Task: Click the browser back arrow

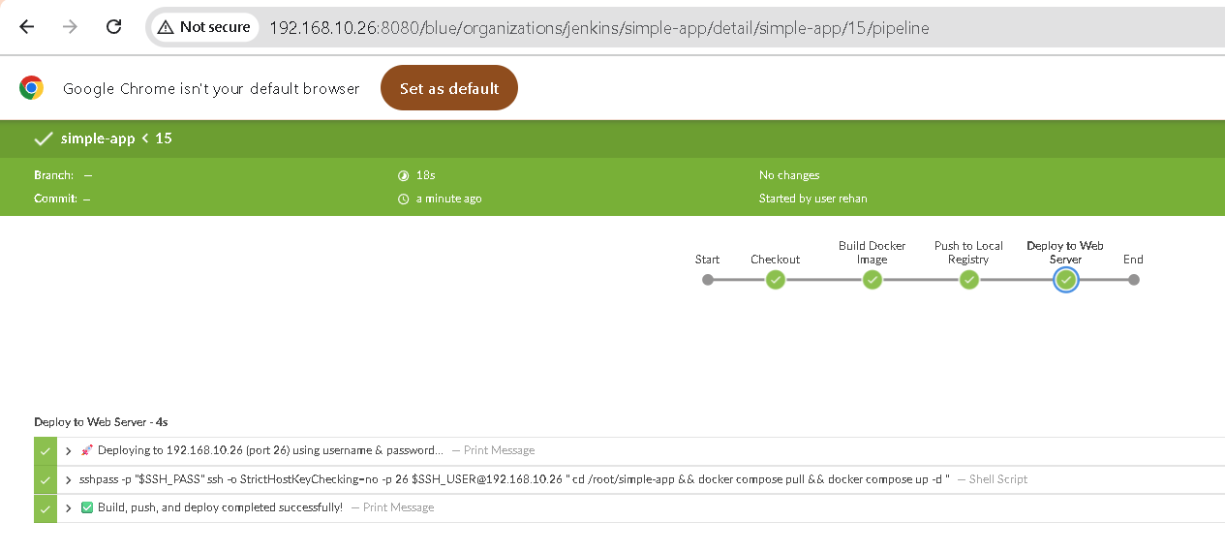Action: click(26, 27)
